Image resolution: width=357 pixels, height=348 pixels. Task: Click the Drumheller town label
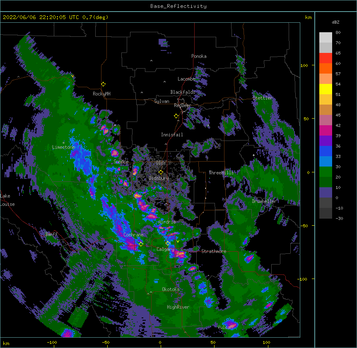pos(264,201)
